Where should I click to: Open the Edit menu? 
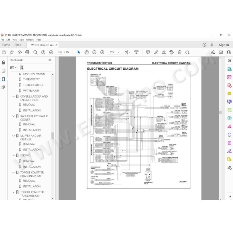point(8,40)
